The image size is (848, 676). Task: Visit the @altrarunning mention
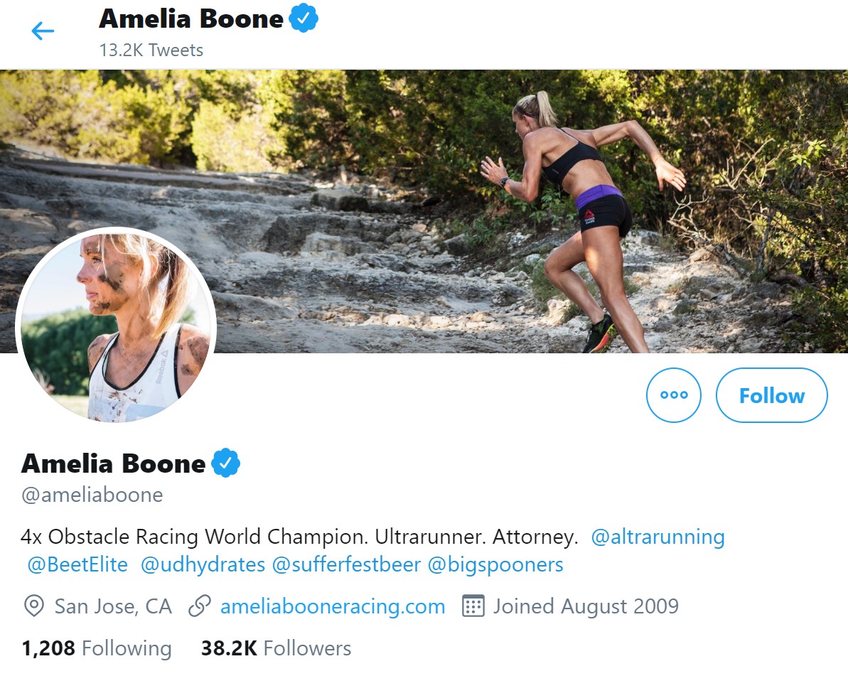click(658, 537)
